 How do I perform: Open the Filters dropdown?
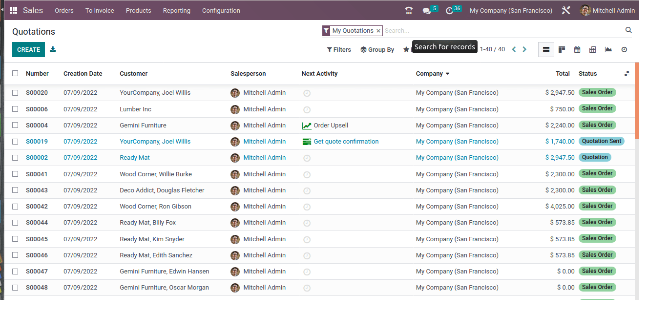[x=339, y=49]
